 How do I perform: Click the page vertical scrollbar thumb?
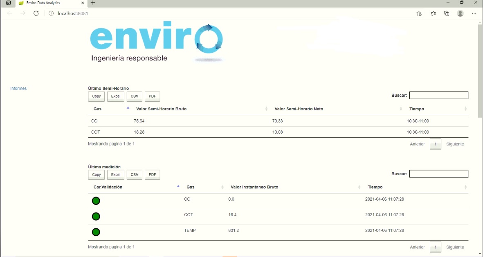pyautogui.click(x=480, y=71)
